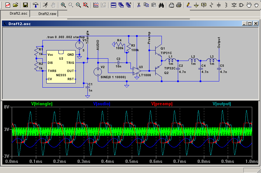Zoom in with the plus magnifier
The image size is (261, 173).
(63, 5)
